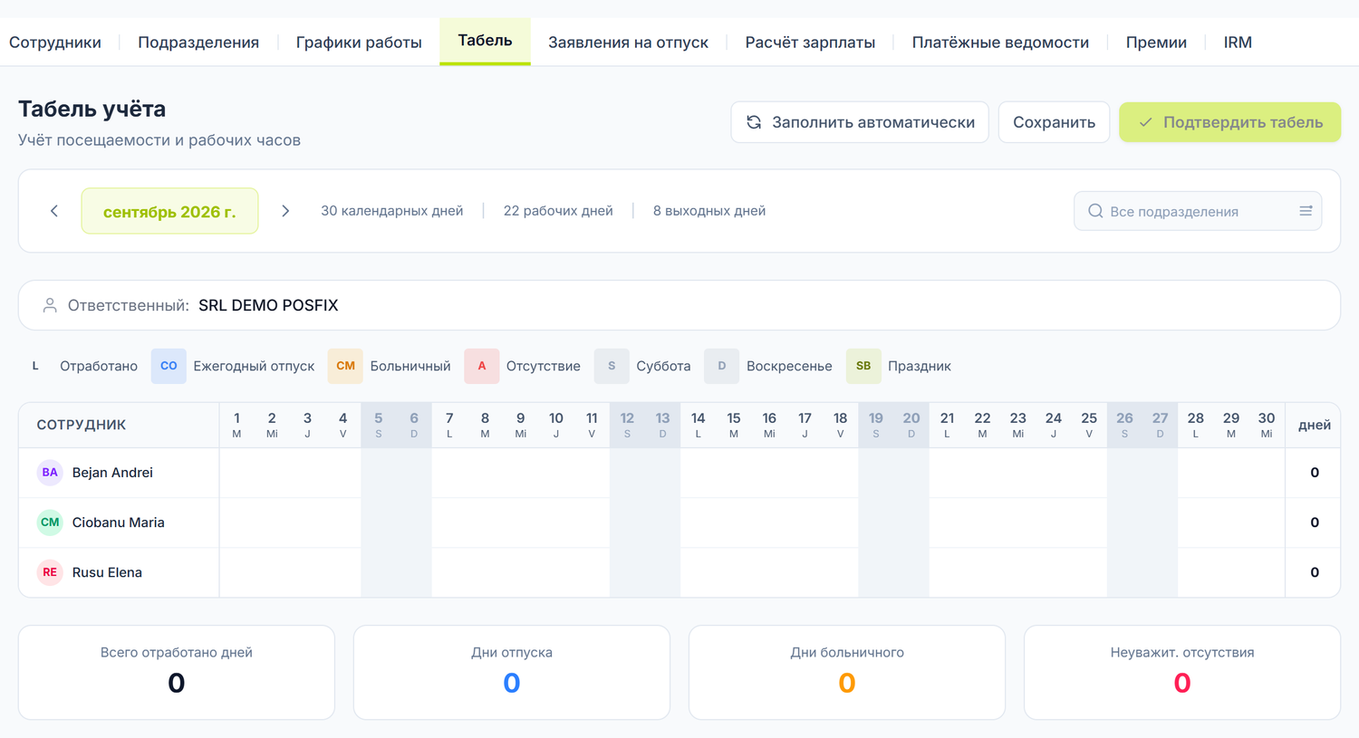This screenshot has width=1359, height=738.
Task: Click the CM sick leave legend badge
Action: point(345,366)
